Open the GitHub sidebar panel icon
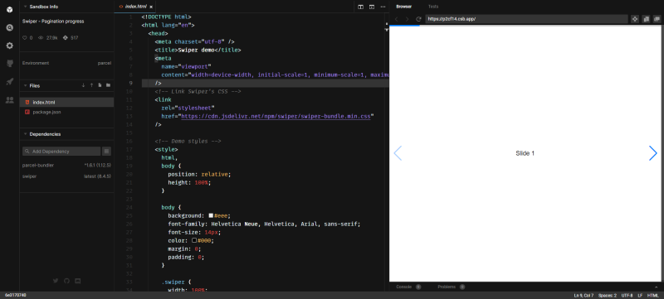 (9, 63)
